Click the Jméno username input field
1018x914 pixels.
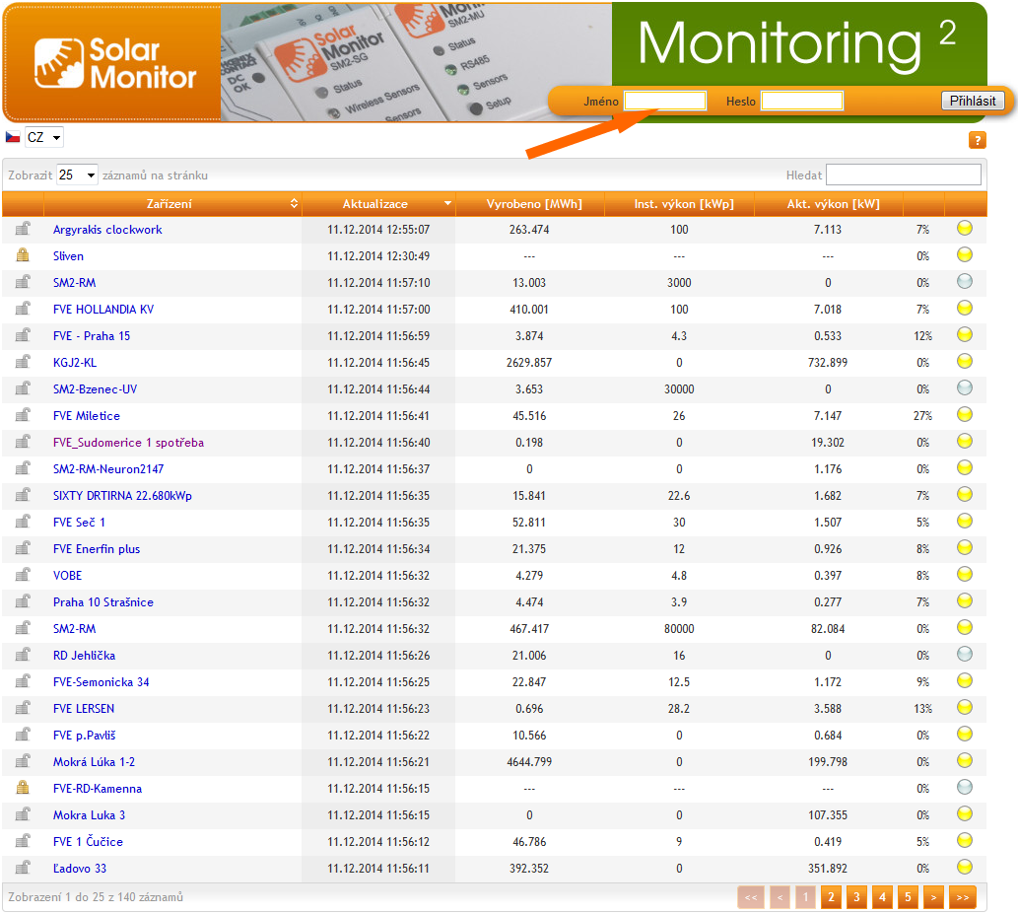click(665, 101)
